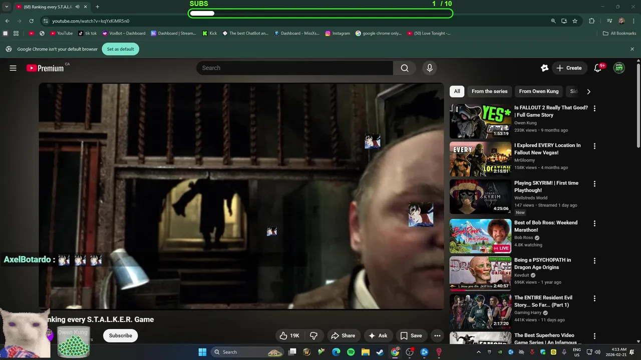Viewport: 641px width, 360px height.
Task: Click the YouTube search input field
Action: tap(294, 68)
